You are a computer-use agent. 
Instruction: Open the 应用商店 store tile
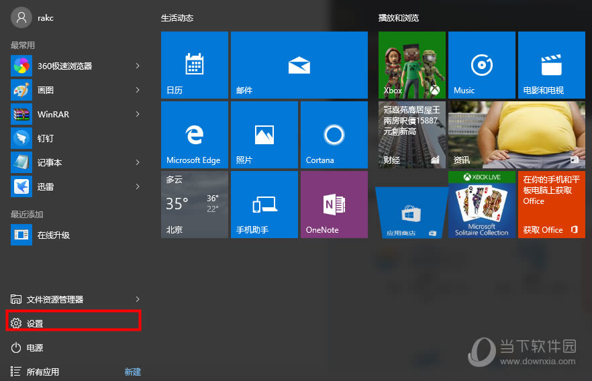[x=411, y=213]
